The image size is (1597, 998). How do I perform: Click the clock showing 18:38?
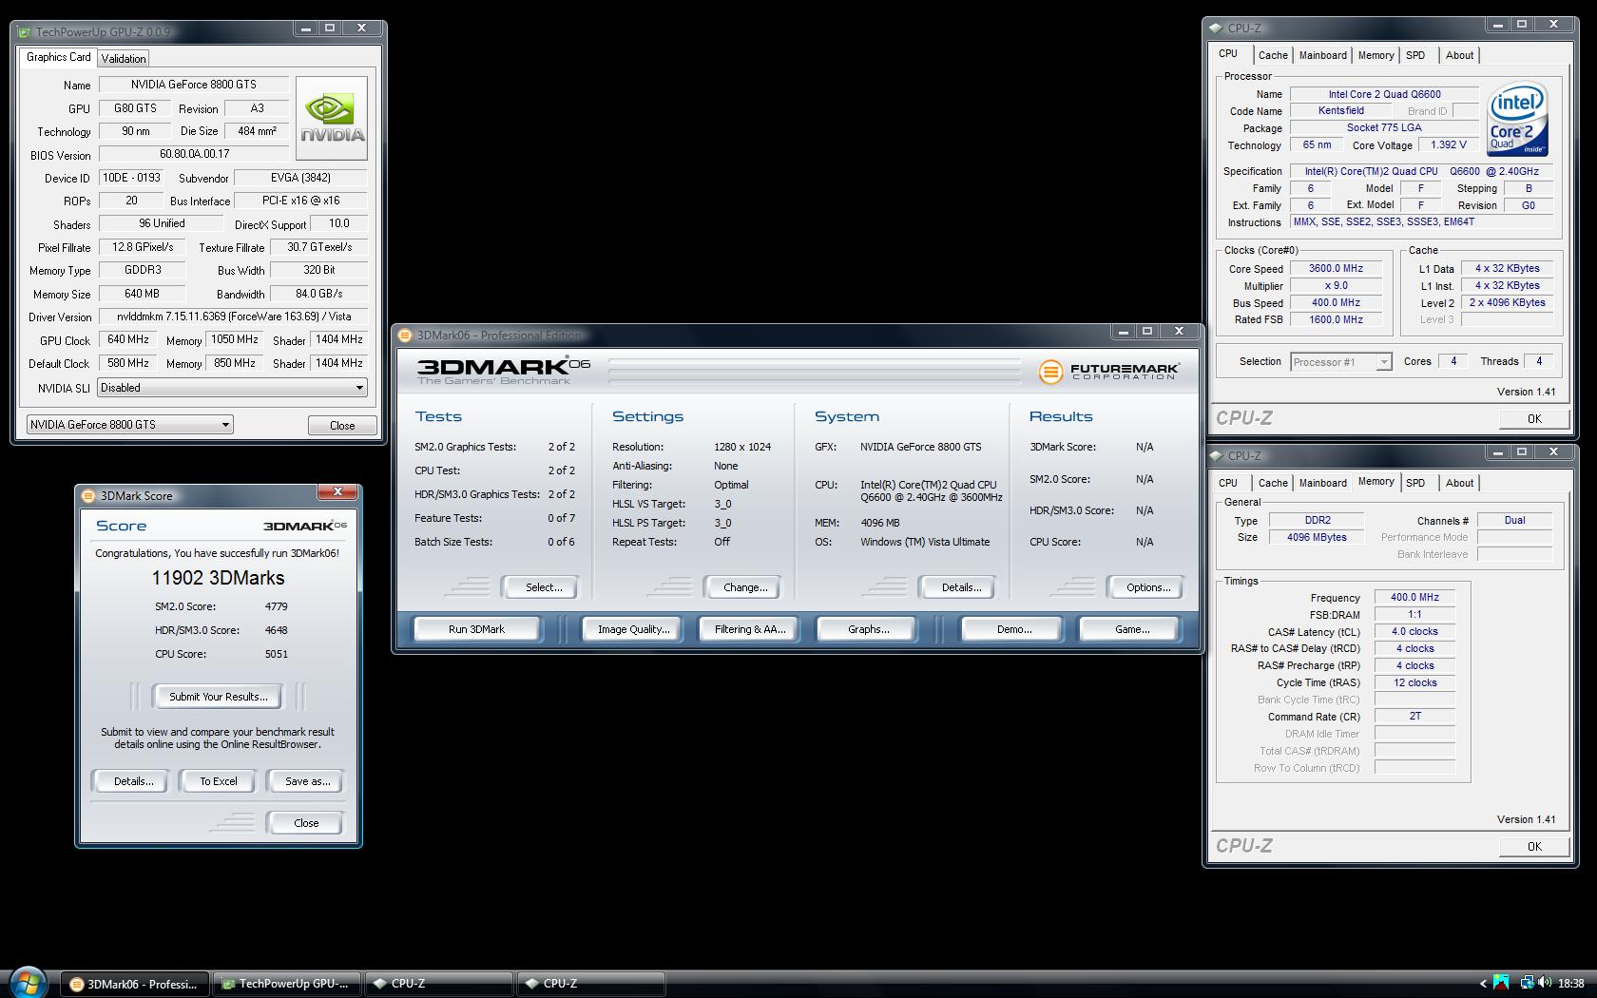coord(1571,984)
